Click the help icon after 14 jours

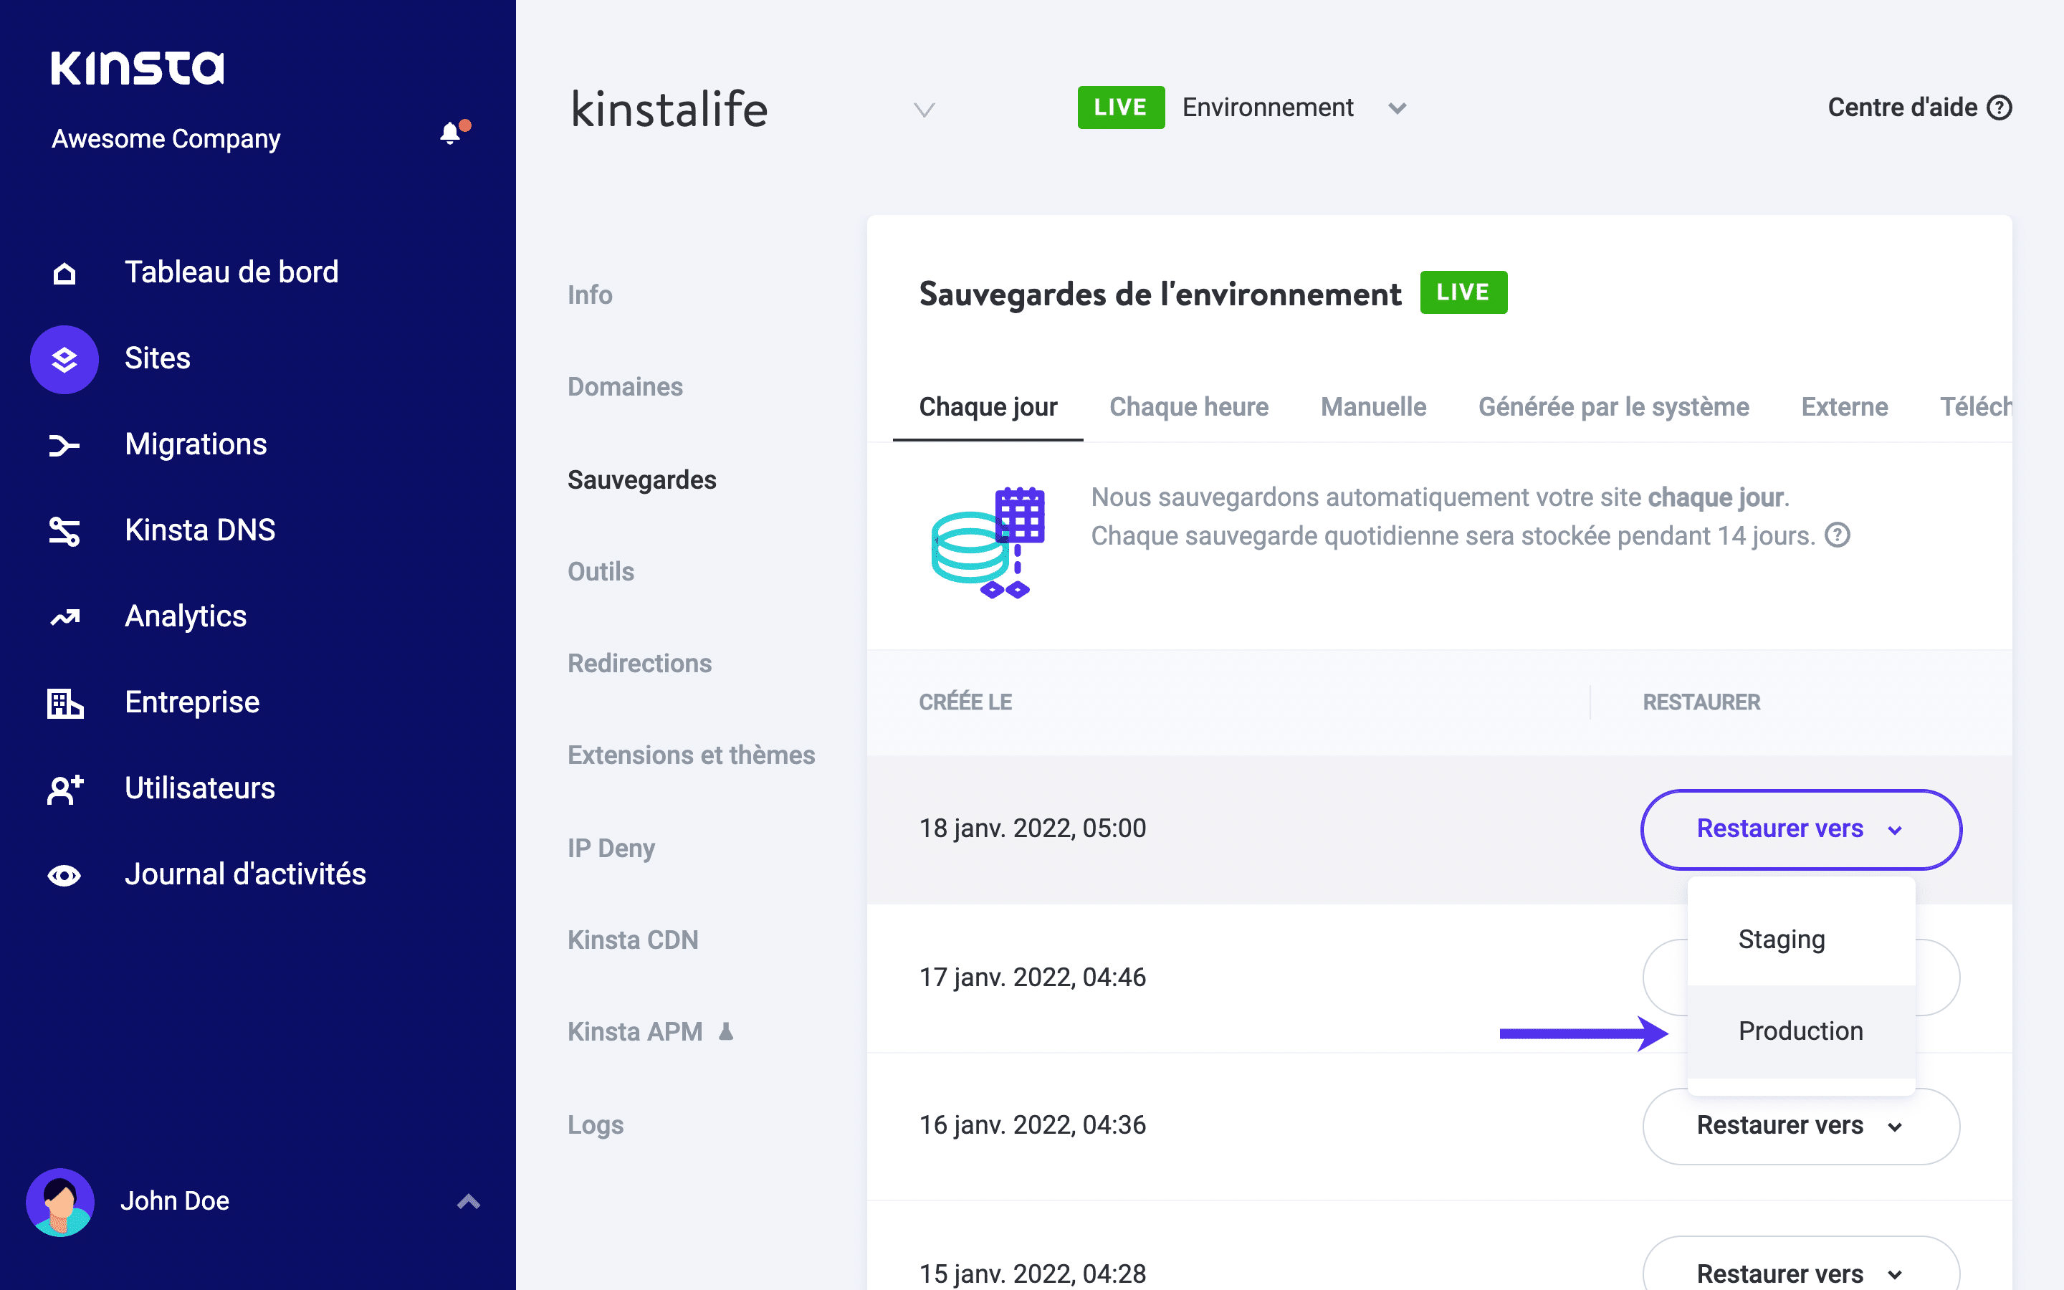pyautogui.click(x=1837, y=536)
